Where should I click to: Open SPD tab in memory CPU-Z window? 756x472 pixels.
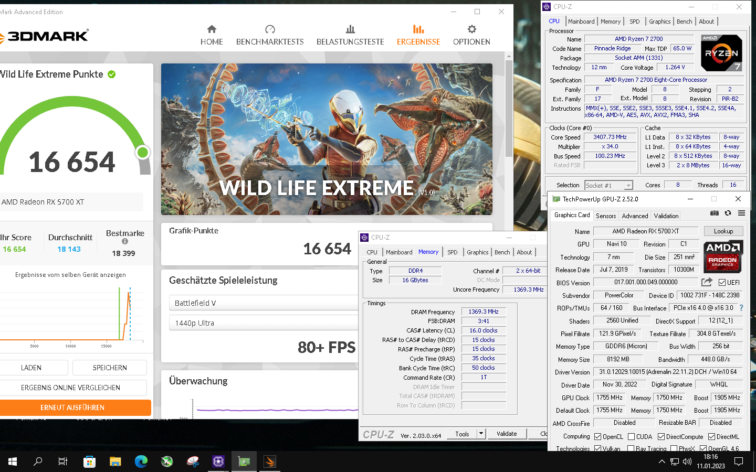click(x=452, y=252)
